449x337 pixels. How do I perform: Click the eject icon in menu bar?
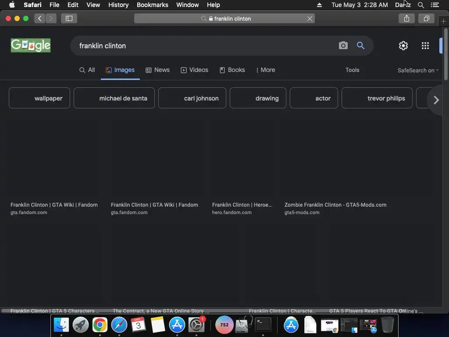[x=319, y=5]
